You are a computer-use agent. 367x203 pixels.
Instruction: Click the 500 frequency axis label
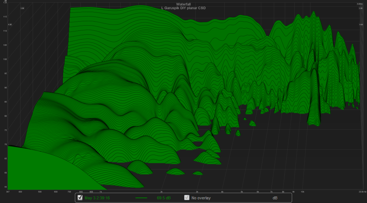click(40, 192)
